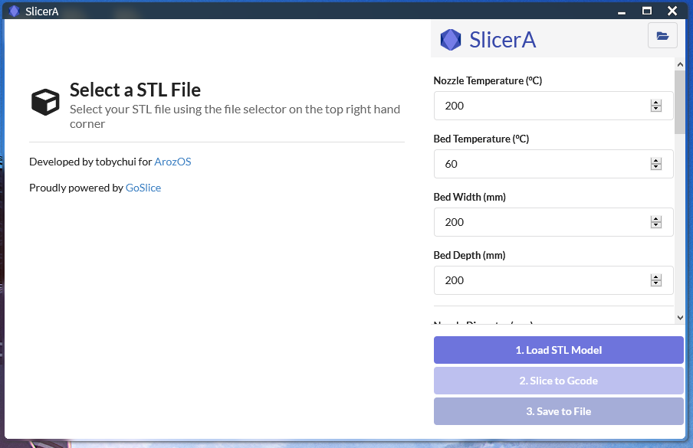Click the settings scrollbar down arrow
The height and width of the screenshot is (448, 693).
tap(680, 317)
